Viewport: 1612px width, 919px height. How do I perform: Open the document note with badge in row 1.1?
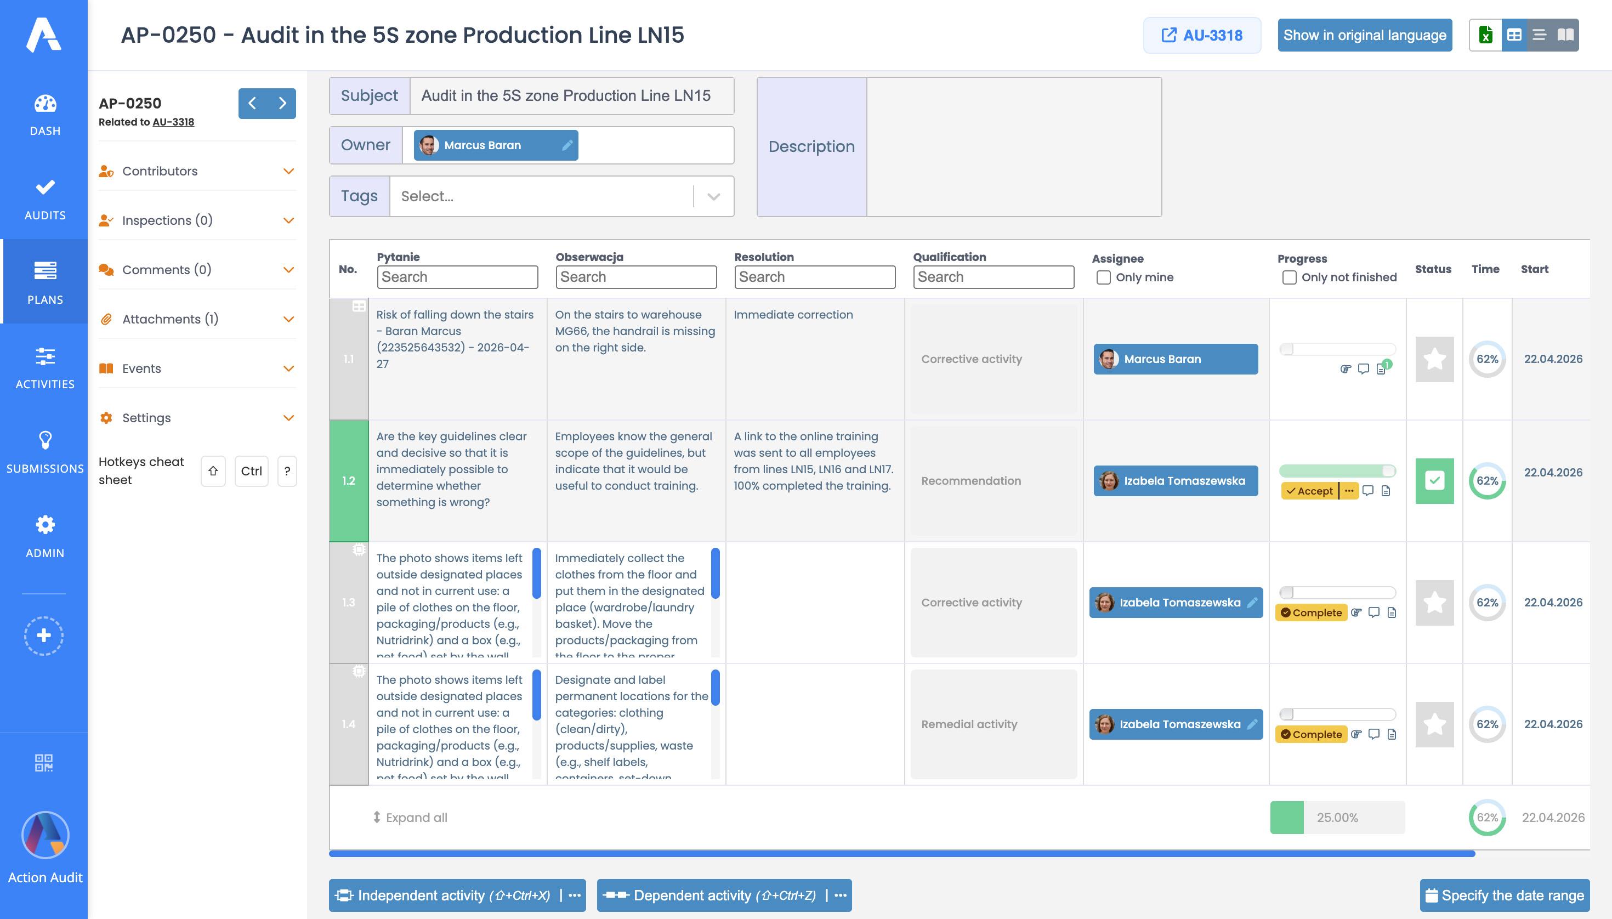click(1381, 368)
